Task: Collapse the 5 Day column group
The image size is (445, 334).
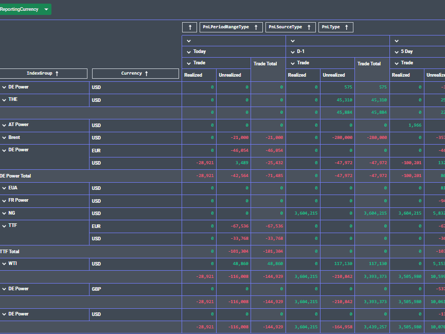Action: [x=397, y=51]
